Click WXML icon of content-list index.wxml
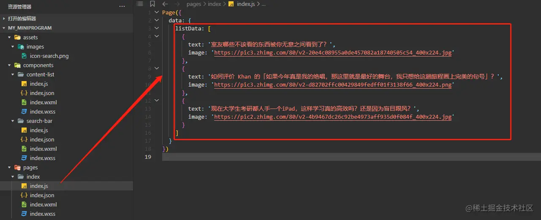Image resolution: width=541 pixels, height=220 pixels. (x=24, y=102)
